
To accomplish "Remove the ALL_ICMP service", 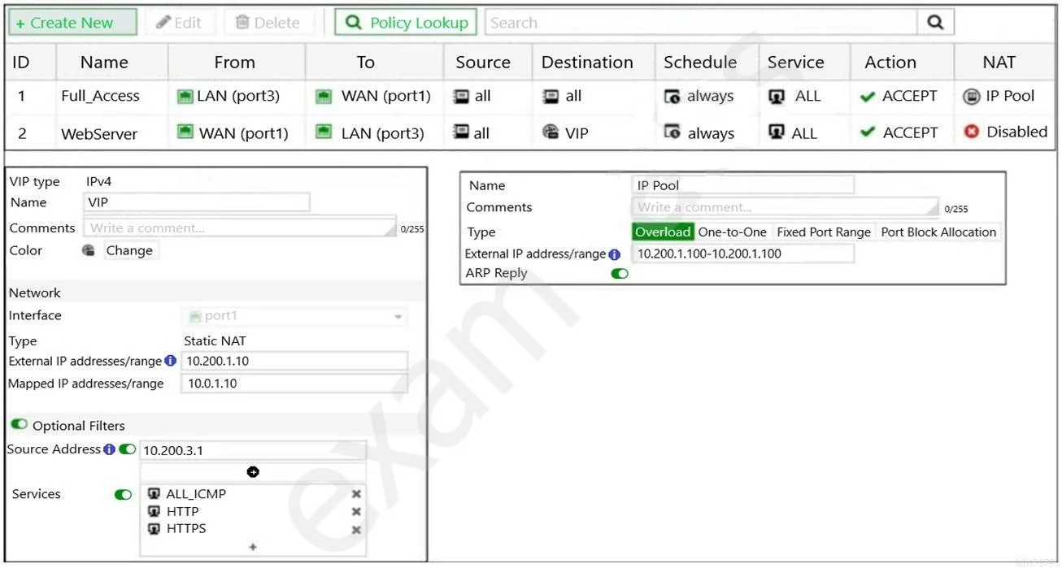I will pyautogui.click(x=356, y=494).
